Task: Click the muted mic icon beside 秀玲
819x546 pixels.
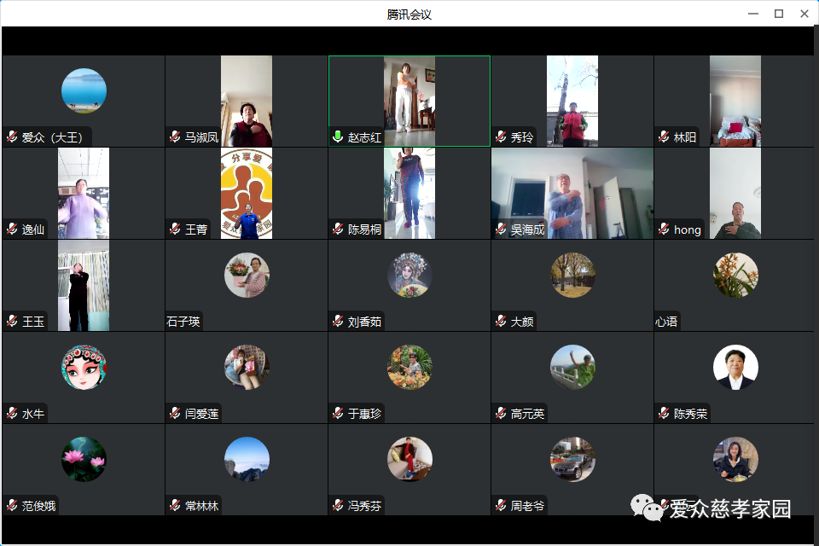Action: (502, 137)
